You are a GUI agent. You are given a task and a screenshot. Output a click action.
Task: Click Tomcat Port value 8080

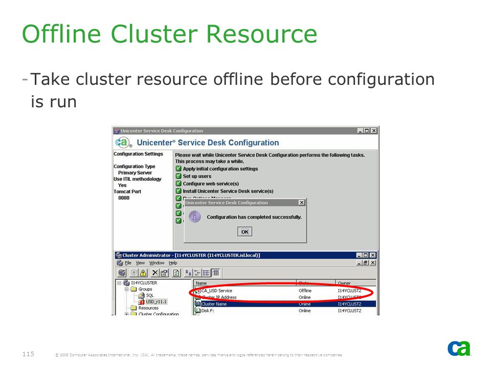tap(124, 197)
